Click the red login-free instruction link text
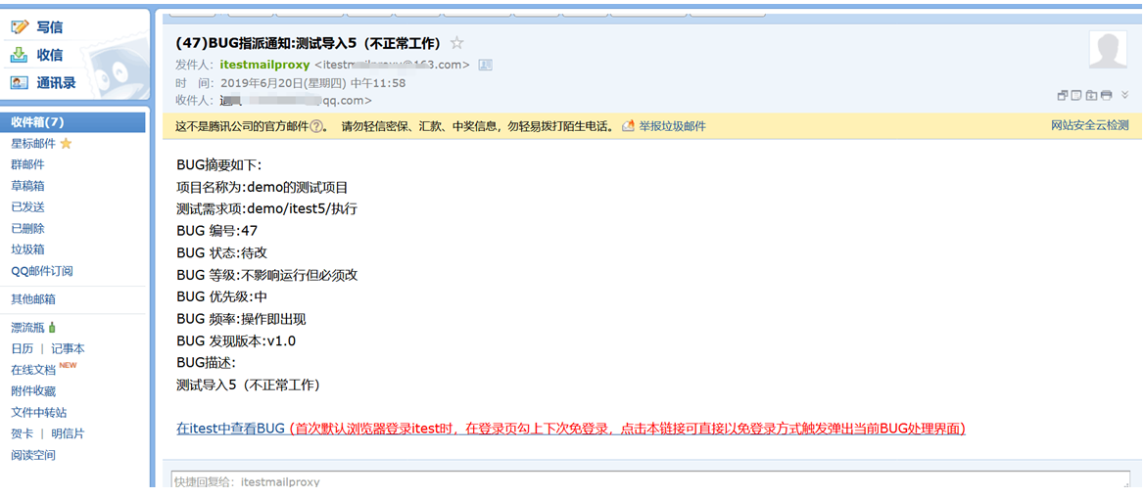This screenshot has width=1145, height=498. pos(627,429)
